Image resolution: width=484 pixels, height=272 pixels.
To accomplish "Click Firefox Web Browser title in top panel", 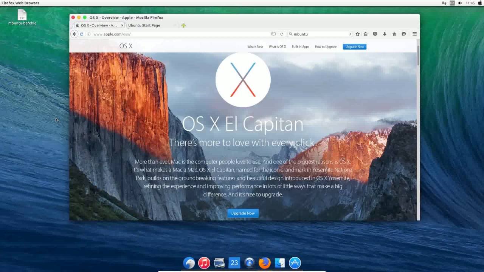I will click(20, 3).
